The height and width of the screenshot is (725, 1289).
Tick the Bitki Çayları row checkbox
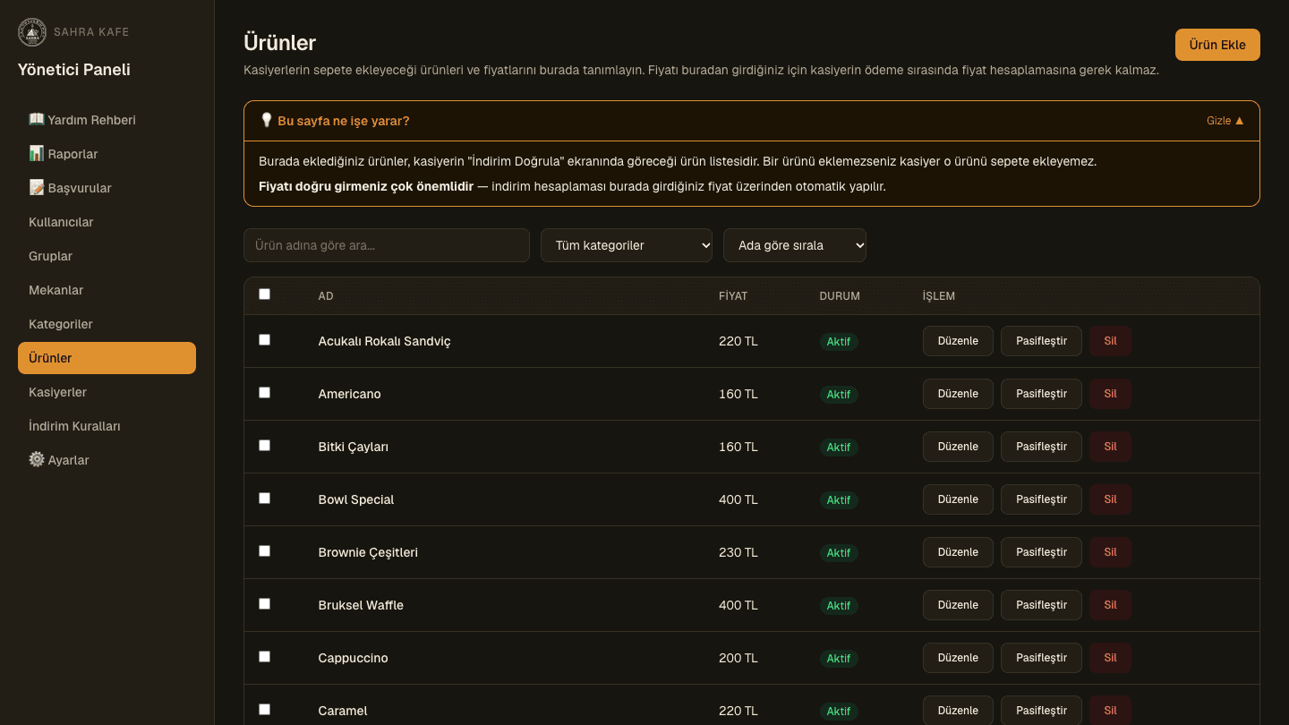point(264,445)
